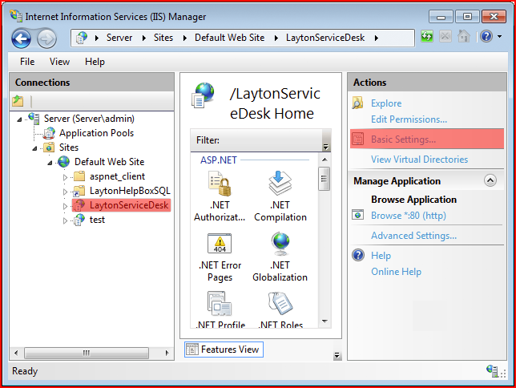Expand the test application node

click(65, 220)
